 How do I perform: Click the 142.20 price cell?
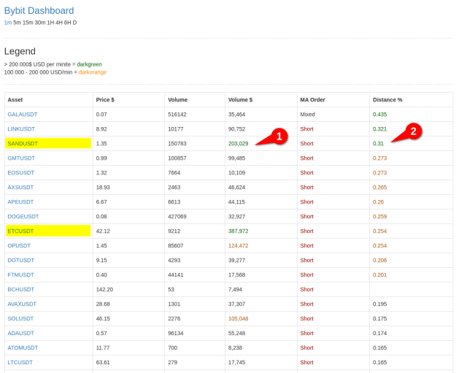tap(104, 289)
